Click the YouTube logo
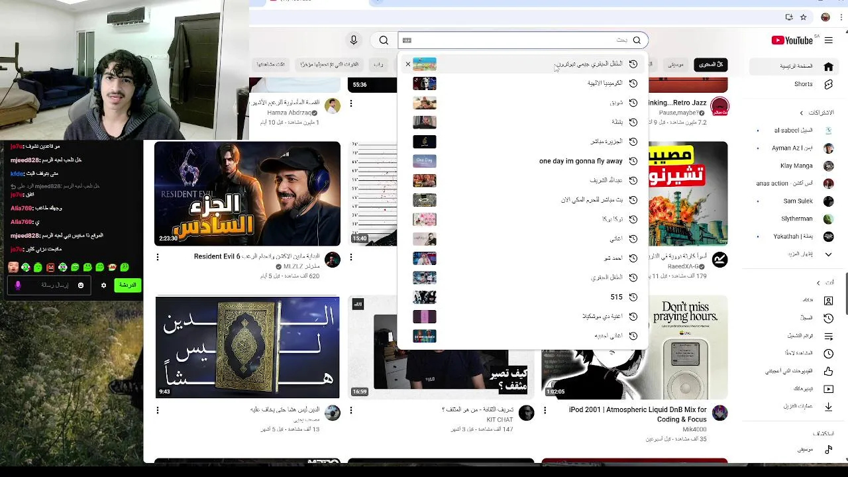The height and width of the screenshot is (477, 848). pyautogui.click(x=792, y=40)
